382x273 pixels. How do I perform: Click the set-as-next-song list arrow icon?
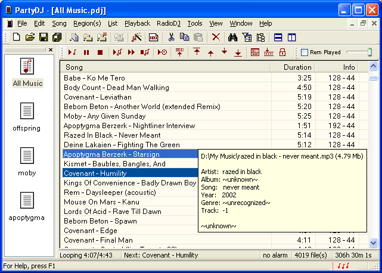tap(179, 52)
